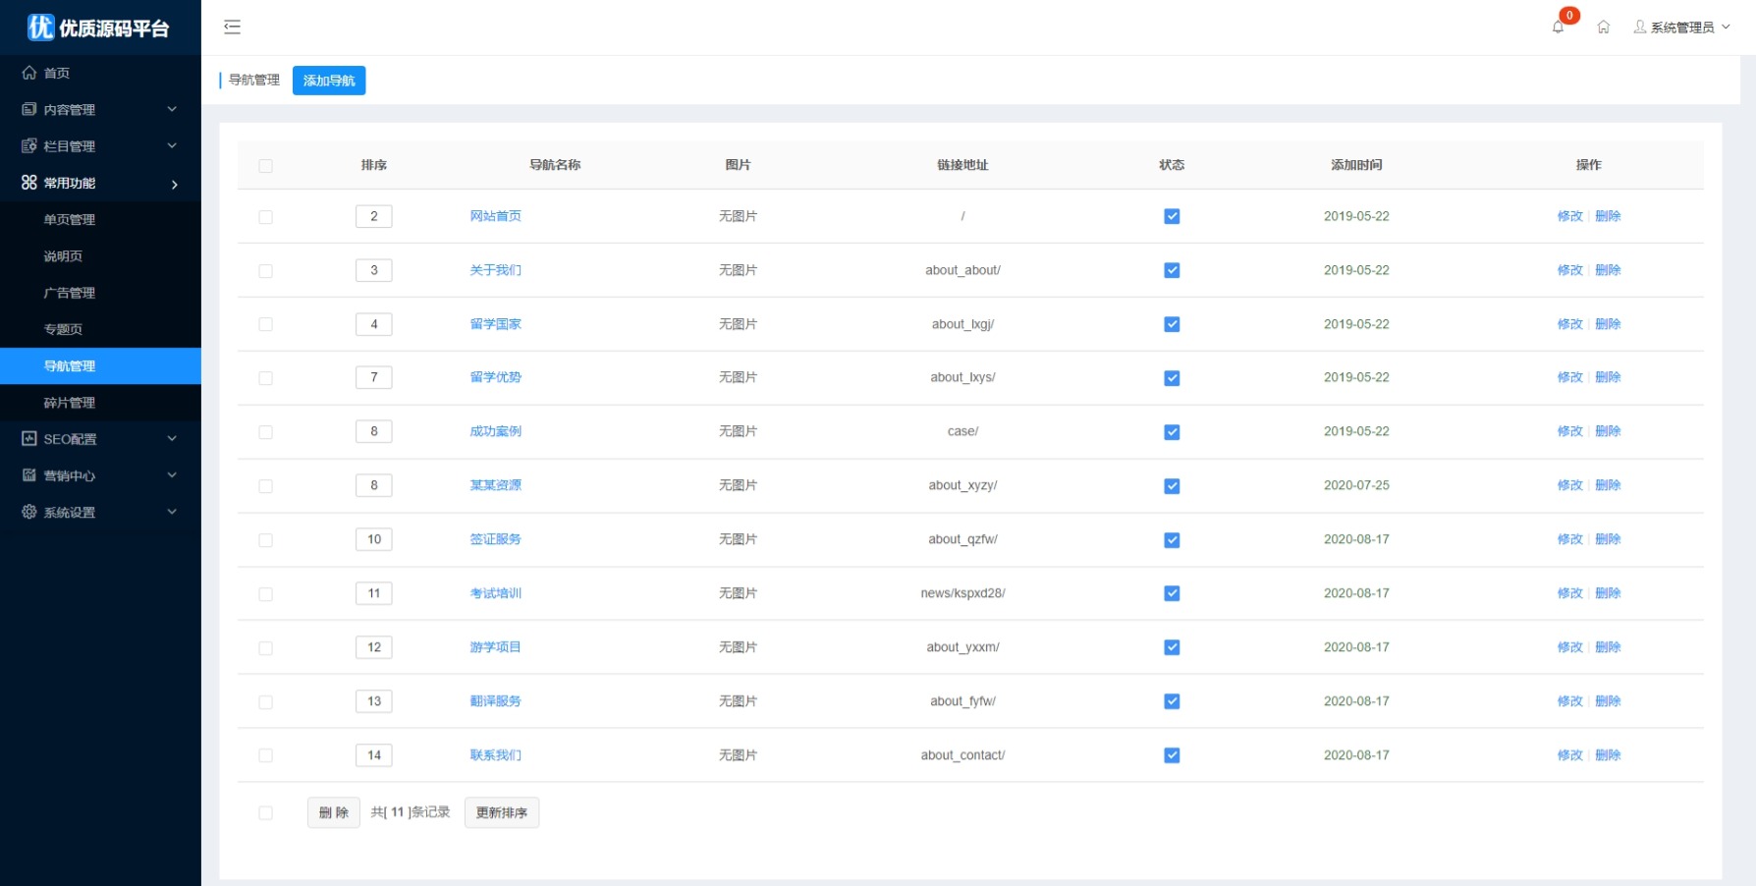Check the row checkbox for 网站首页
Screen dimensions: 1756x886
tap(265, 217)
